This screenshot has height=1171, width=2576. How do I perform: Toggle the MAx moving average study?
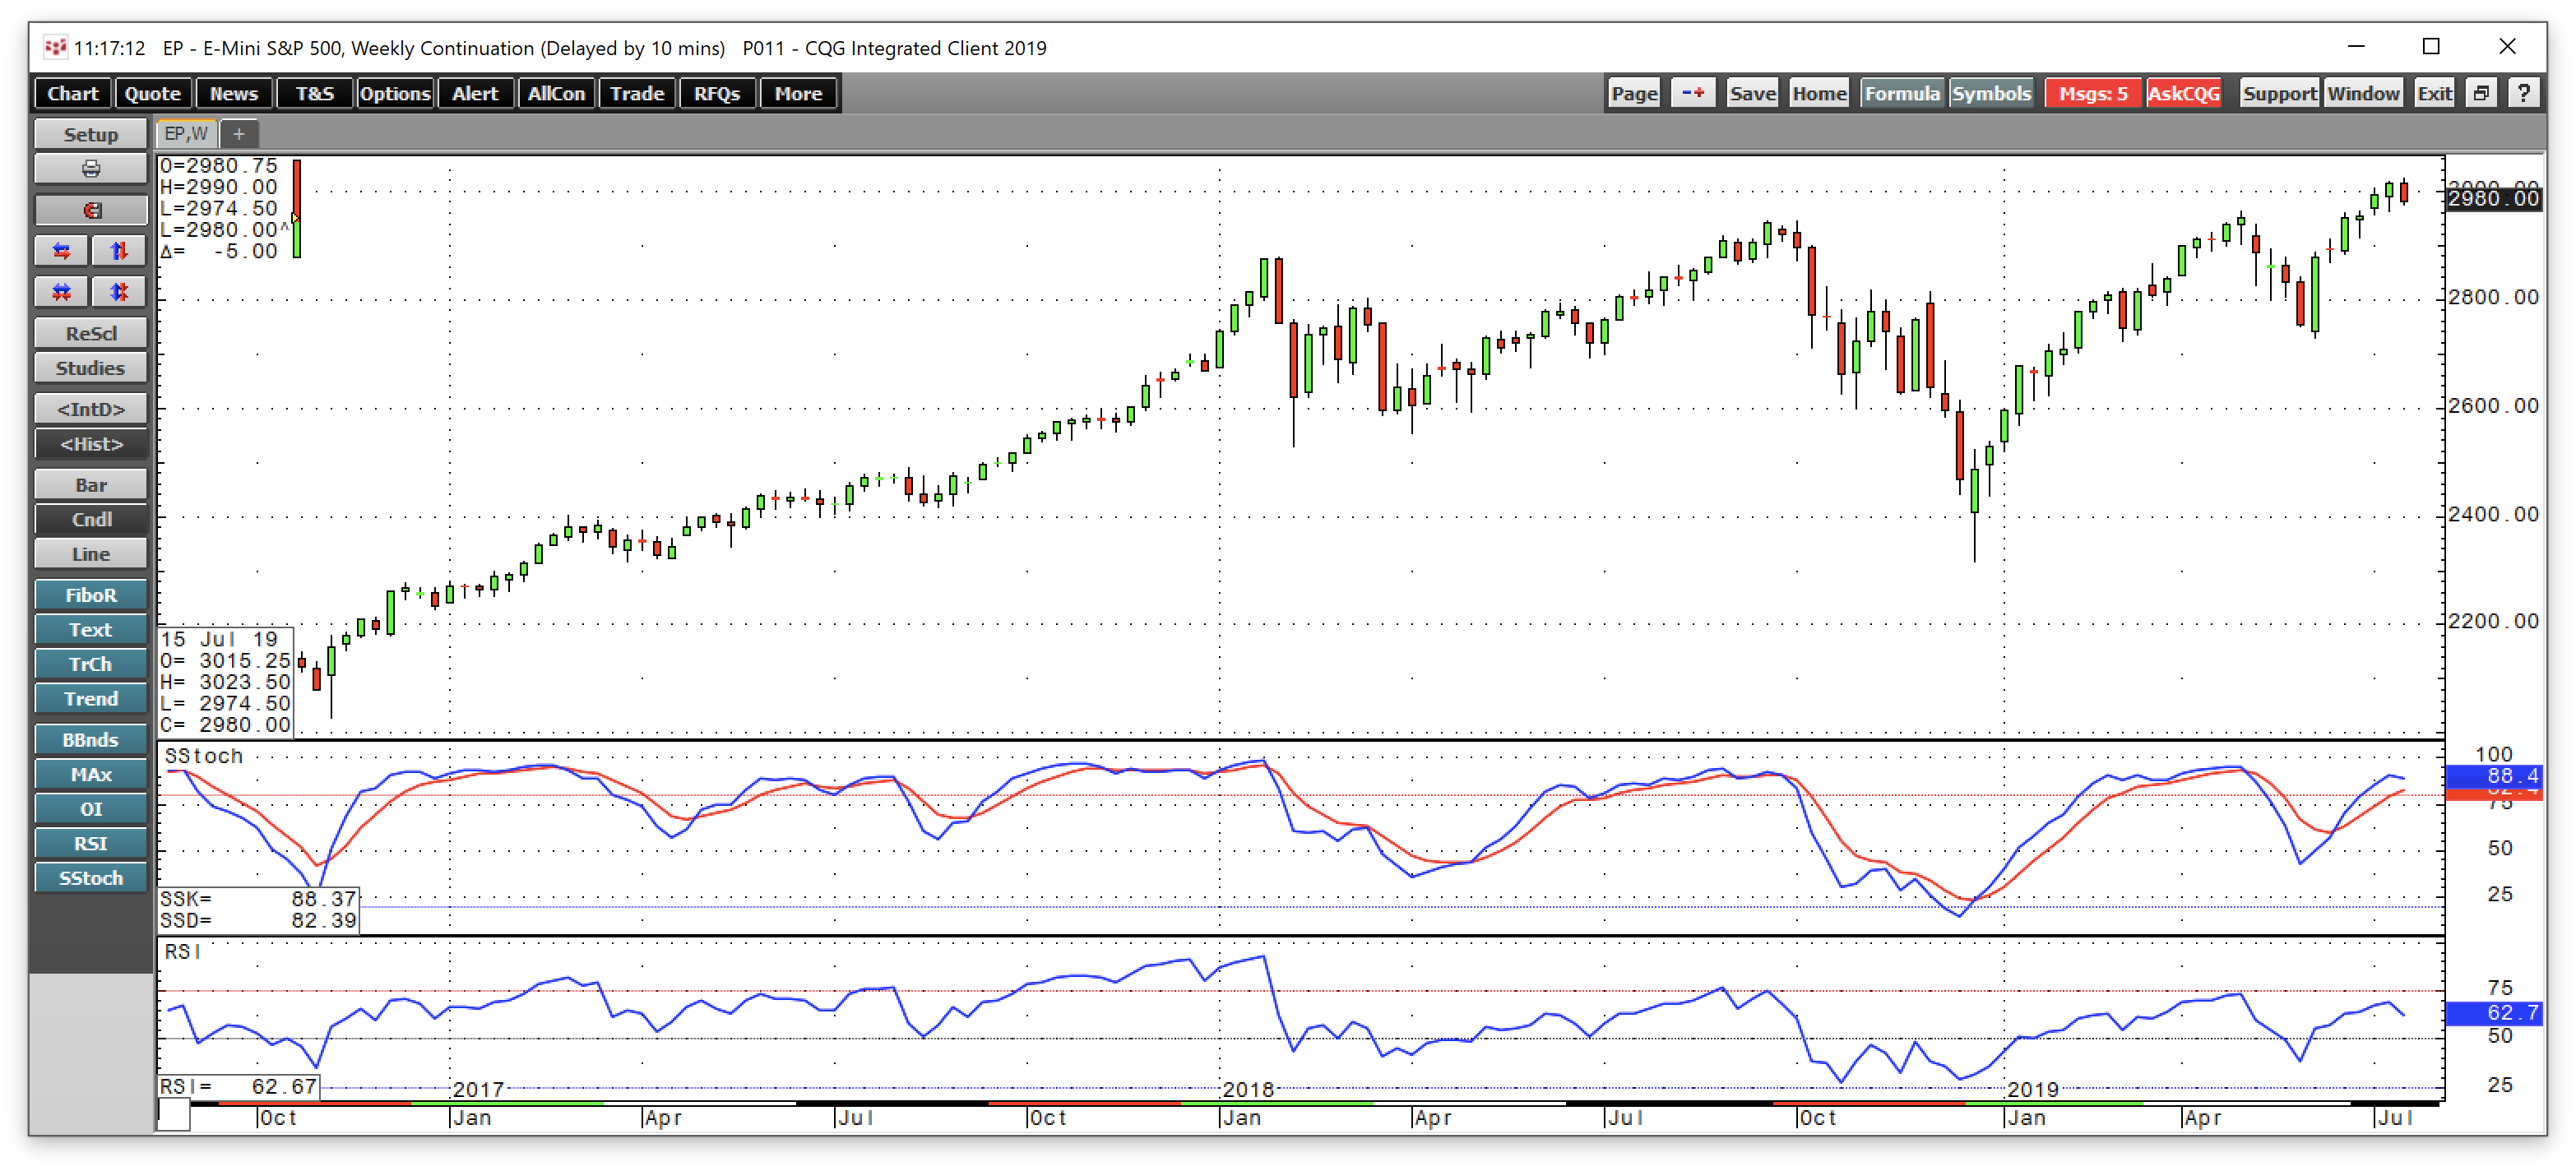91,774
